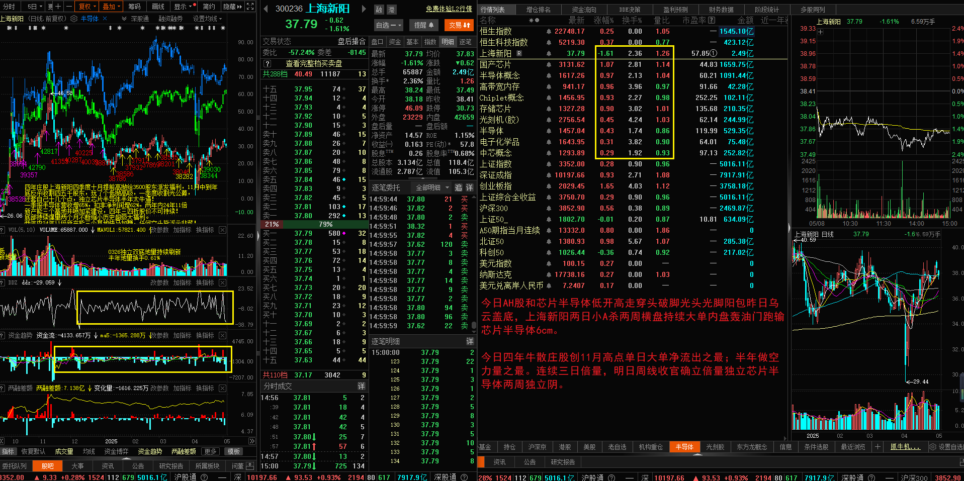Click the zoom-out minus icon in chart toolbar
The width and height of the screenshot is (964, 481).
tap(68, 7)
